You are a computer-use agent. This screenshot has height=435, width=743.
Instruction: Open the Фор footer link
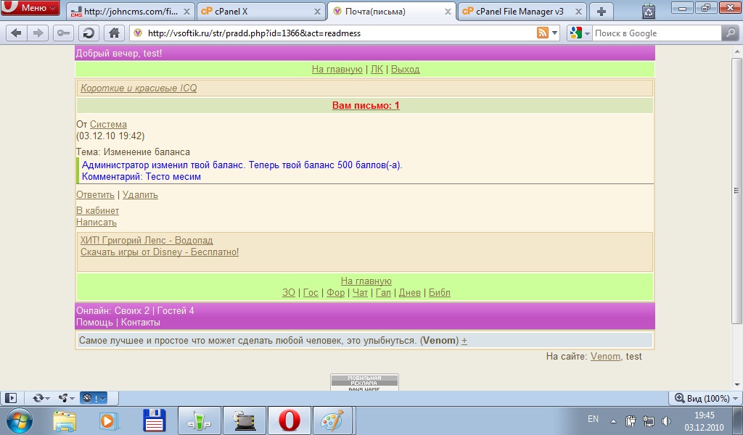[x=335, y=292]
